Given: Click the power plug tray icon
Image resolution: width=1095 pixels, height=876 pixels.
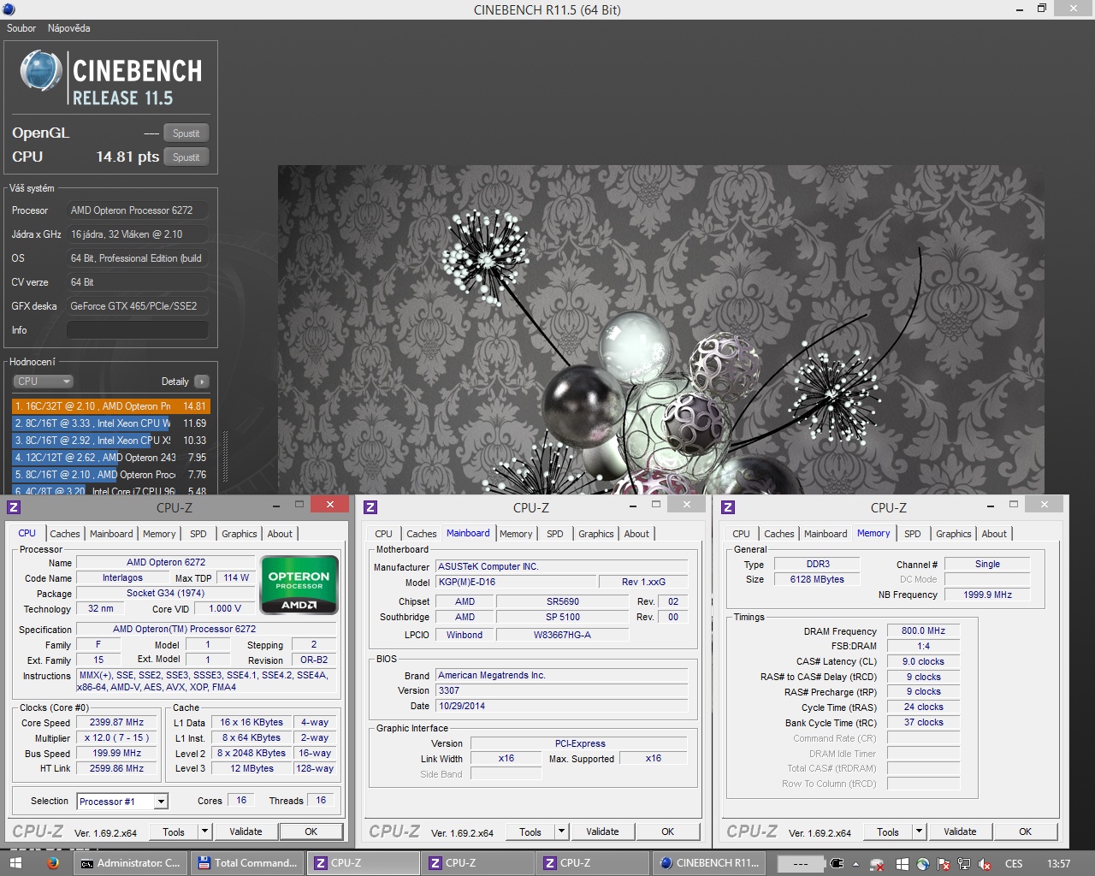Looking at the screenshot, I should [837, 864].
